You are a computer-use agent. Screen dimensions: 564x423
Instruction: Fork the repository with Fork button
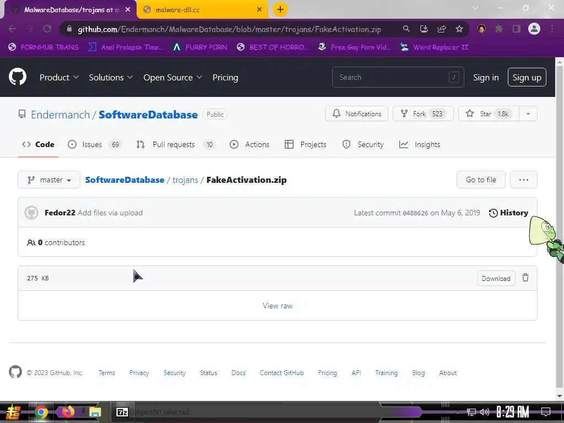pos(423,113)
